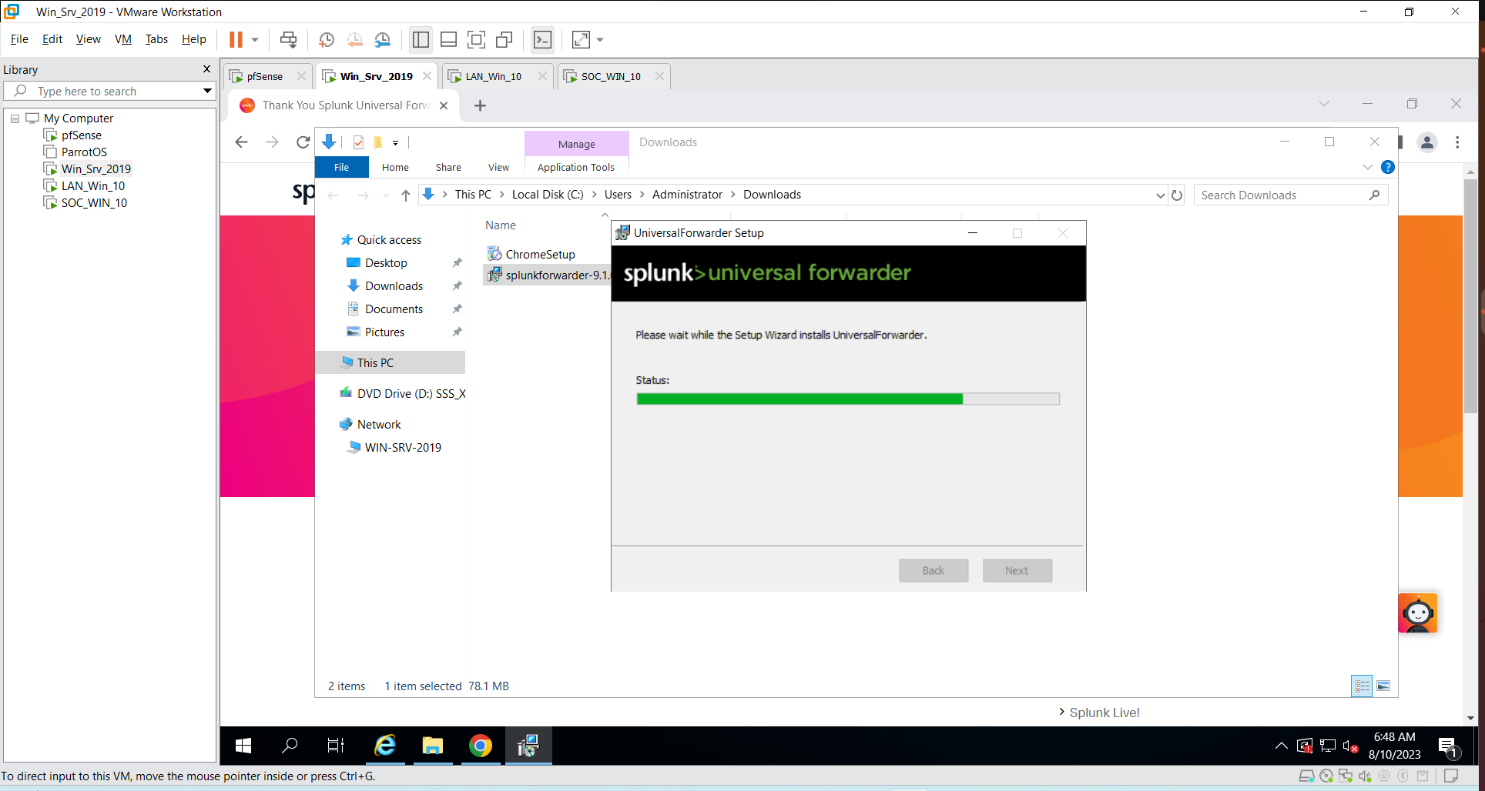1485x791 pixels.
Task: Switch Explorer to large icons view
Action: point(1383,686)
